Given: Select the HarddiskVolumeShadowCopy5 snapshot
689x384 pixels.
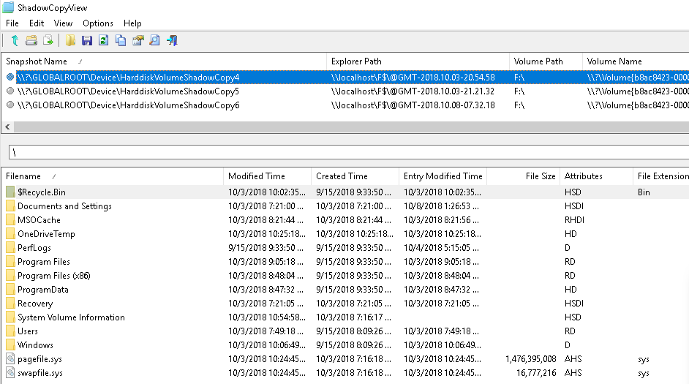Looking at the screenshot, I should [x=127, y=91].
